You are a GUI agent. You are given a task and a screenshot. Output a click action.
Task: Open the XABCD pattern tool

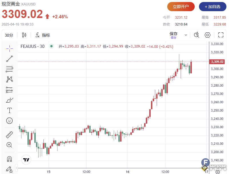[9, 79]
